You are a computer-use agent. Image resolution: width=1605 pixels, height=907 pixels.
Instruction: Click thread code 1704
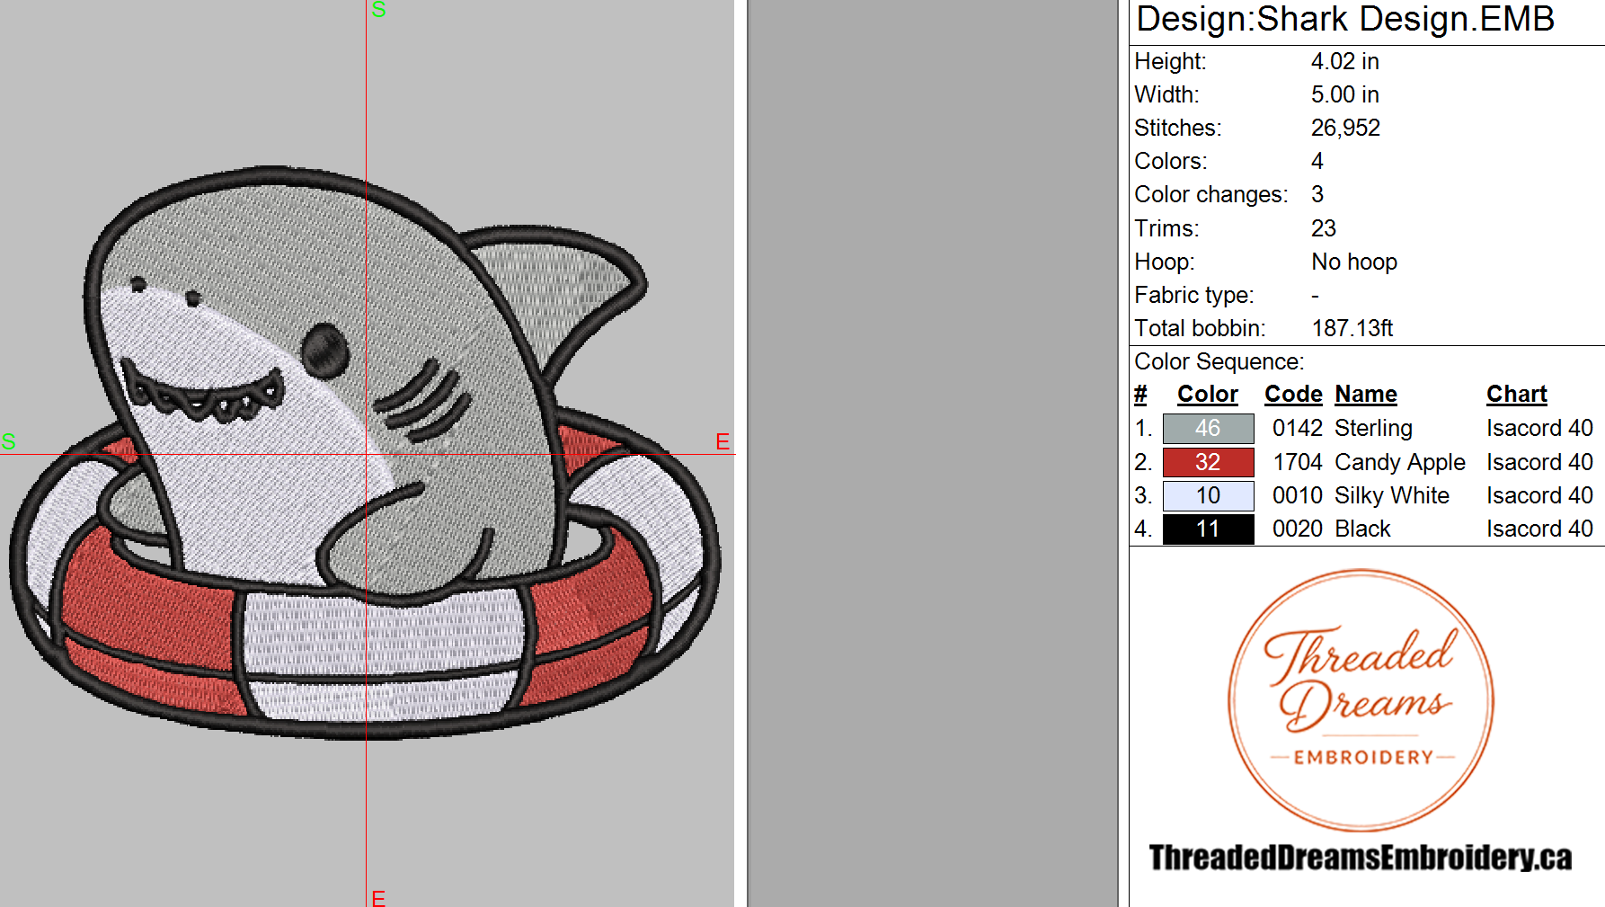[1298, 462]
